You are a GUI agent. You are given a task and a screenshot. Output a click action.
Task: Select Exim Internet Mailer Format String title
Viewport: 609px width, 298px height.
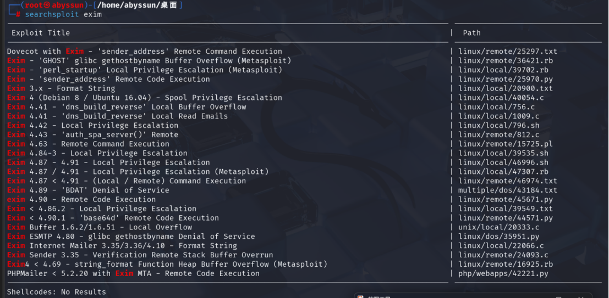pos(122,246)
